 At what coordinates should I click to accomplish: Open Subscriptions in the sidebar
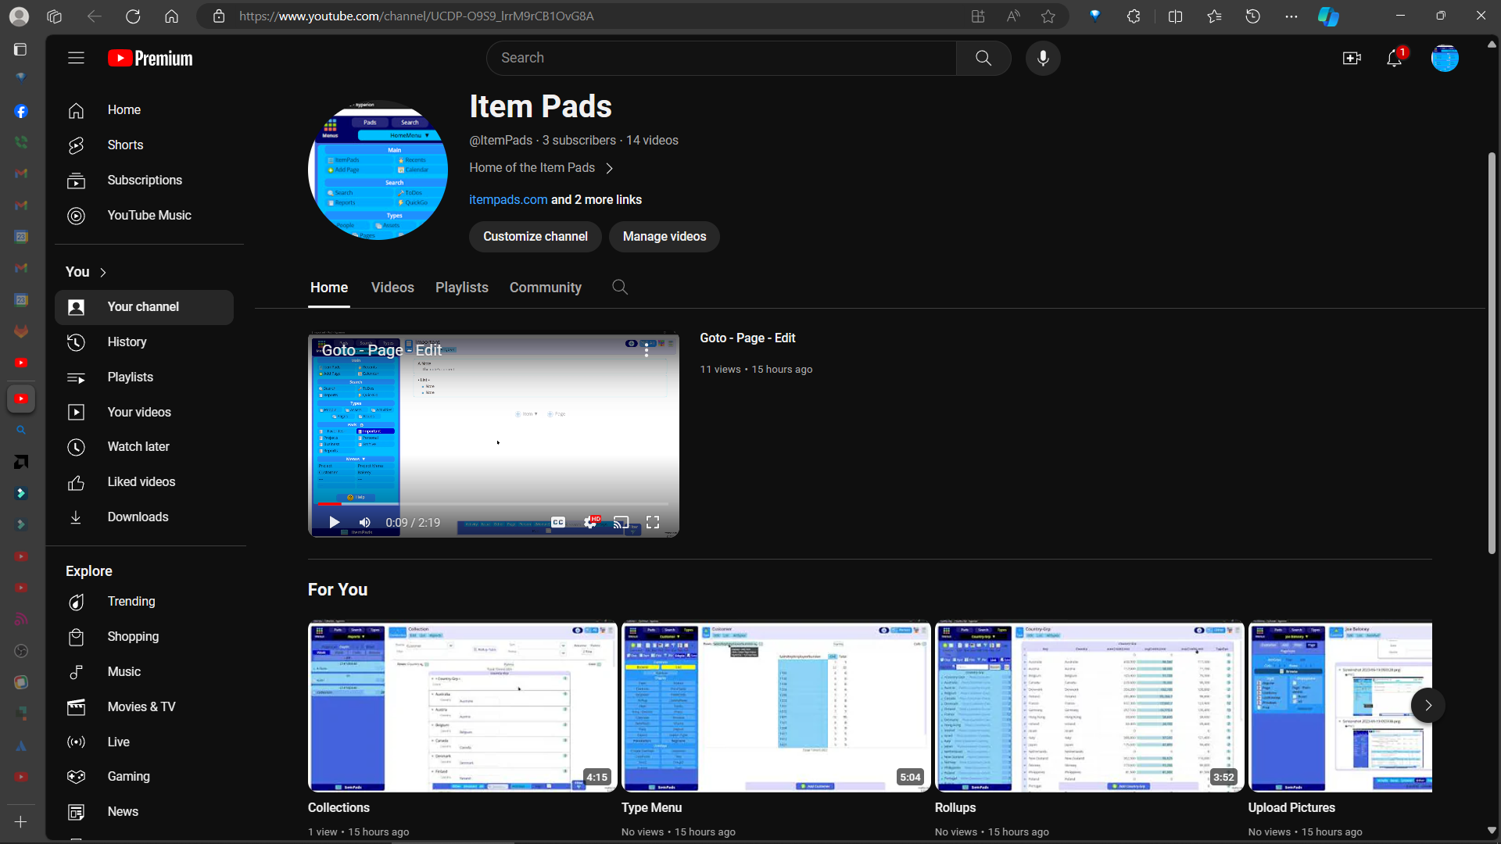pyautogui.click(x=144, y=181)
